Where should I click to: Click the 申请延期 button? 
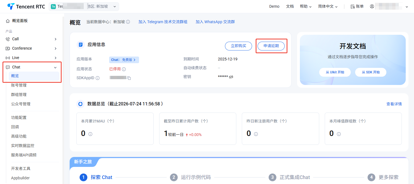(271, 46)
